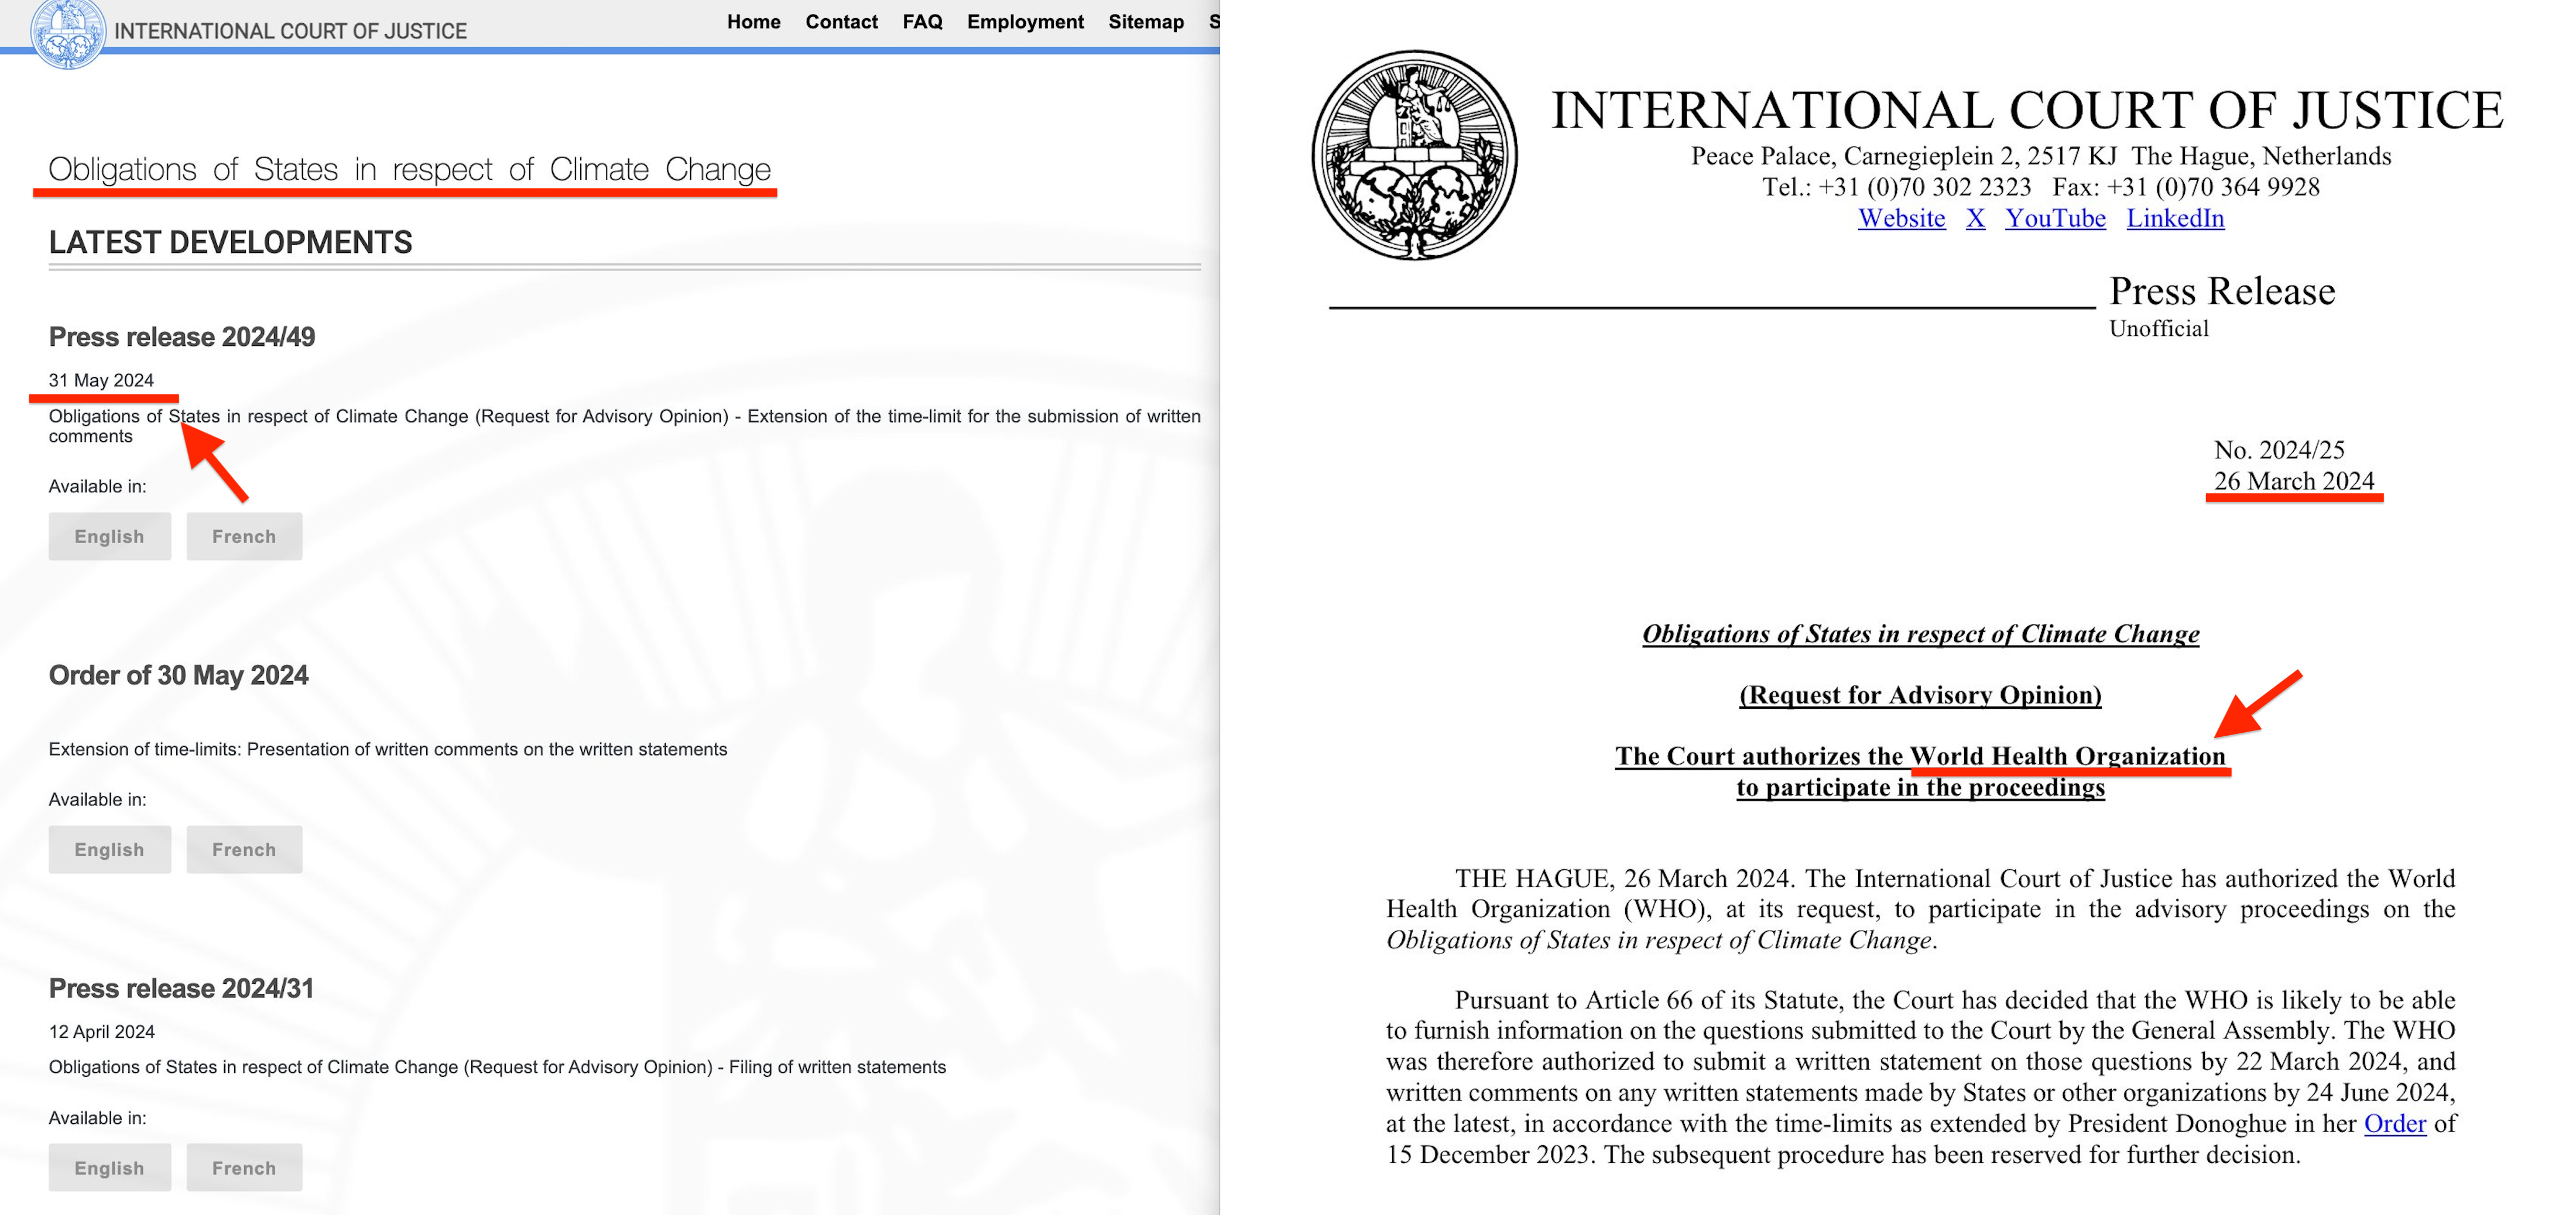This screenshot has width=2576, height=1215.
Task: Open the Employment menu link
Action: click(x=1024, y=22)
